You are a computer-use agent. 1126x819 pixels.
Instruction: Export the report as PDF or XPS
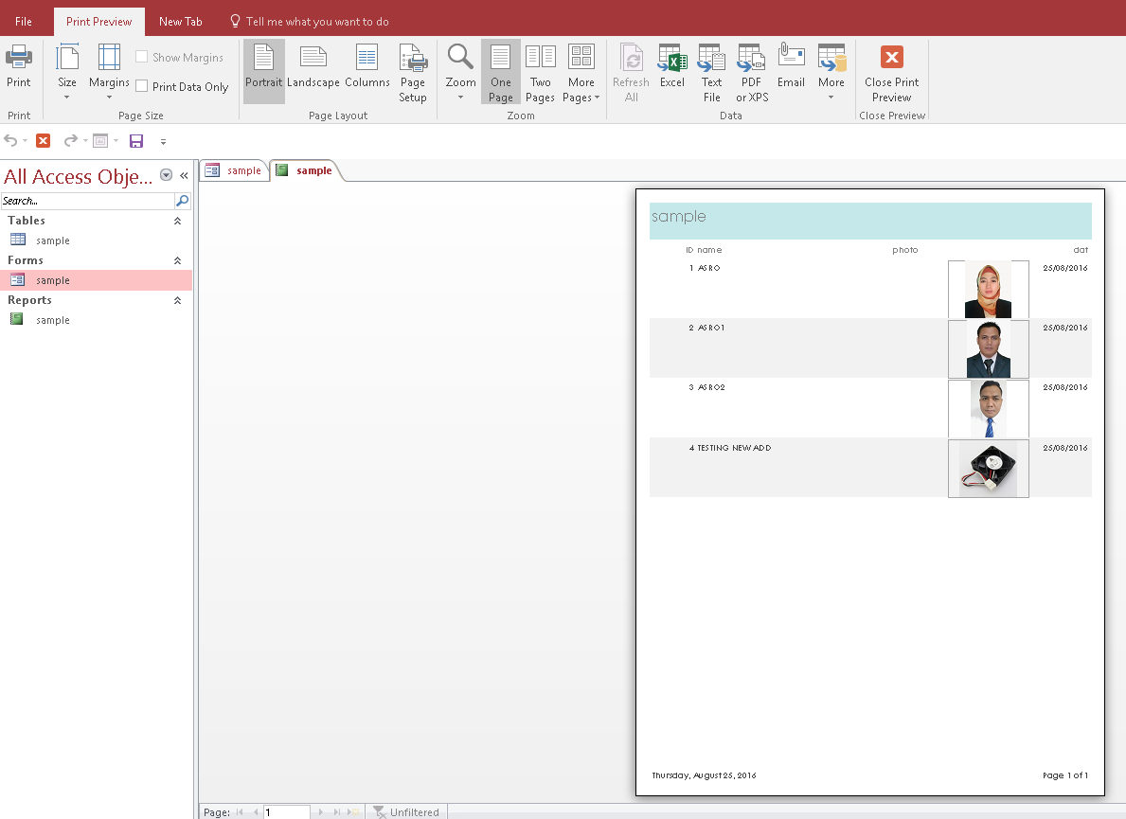point(750,71)
